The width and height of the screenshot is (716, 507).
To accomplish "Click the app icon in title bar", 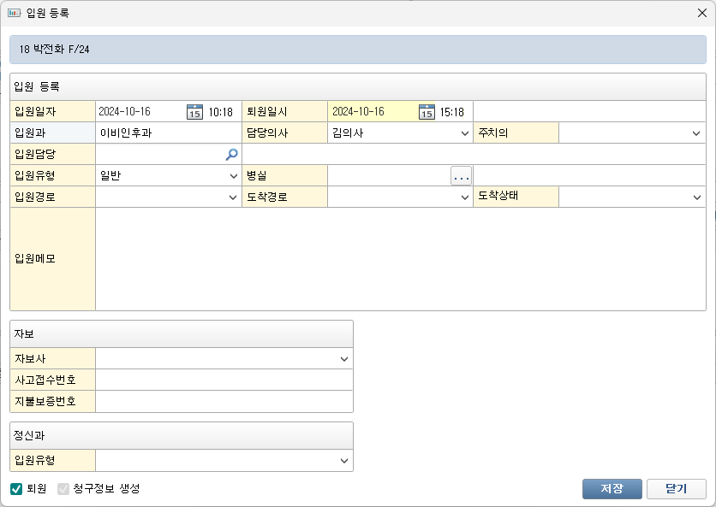I will [14, 13].
